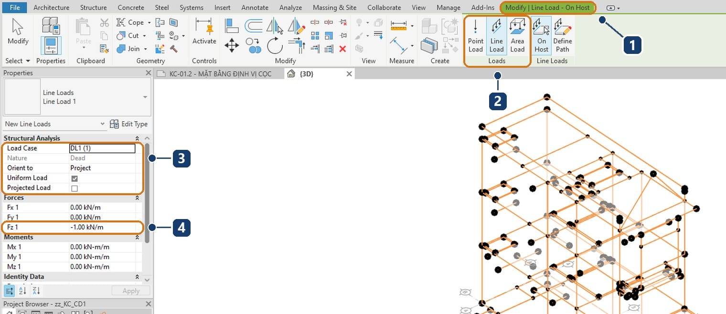Toggle the Properties palette button

[x=50, y=45]
